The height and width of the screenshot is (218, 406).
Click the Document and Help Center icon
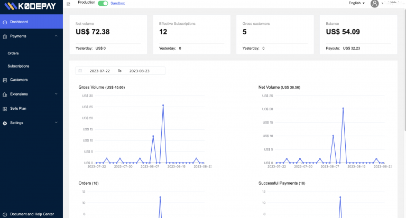(5, 214)
